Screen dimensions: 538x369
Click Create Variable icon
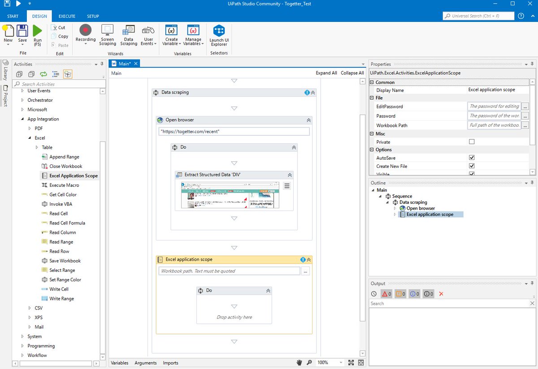click(171, 30)
